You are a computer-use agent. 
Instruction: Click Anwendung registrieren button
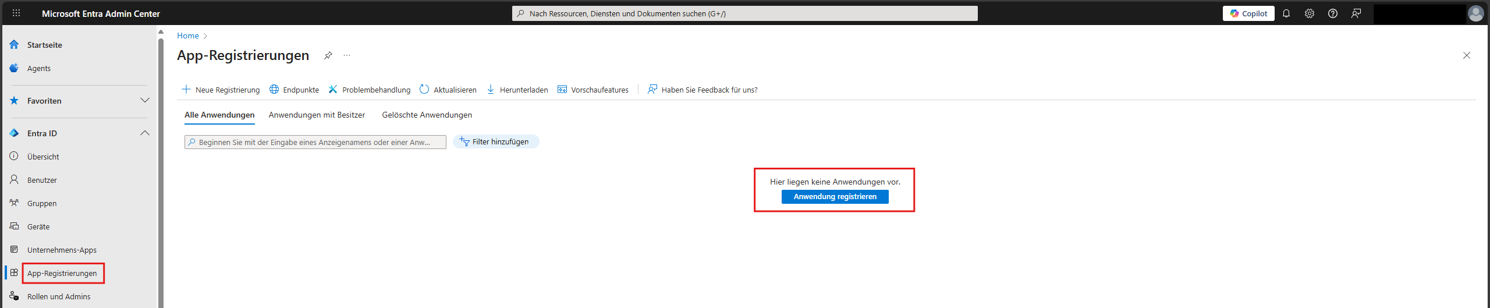(x=835, y=197)
